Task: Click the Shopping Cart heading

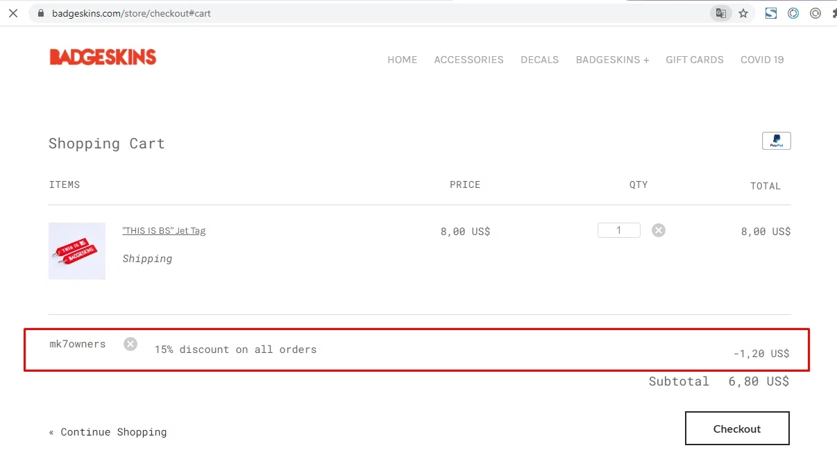Action: [107, 144]
